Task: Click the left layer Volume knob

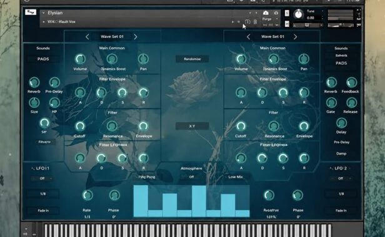Action: coord(80,59)
